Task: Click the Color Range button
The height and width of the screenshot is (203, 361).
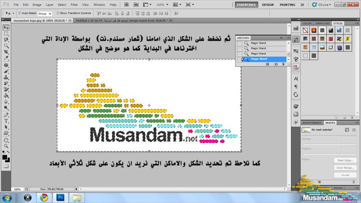Action: (345, 167)
